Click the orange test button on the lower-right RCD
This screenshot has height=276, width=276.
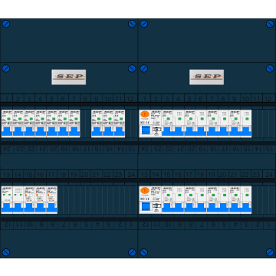point(145,191)
